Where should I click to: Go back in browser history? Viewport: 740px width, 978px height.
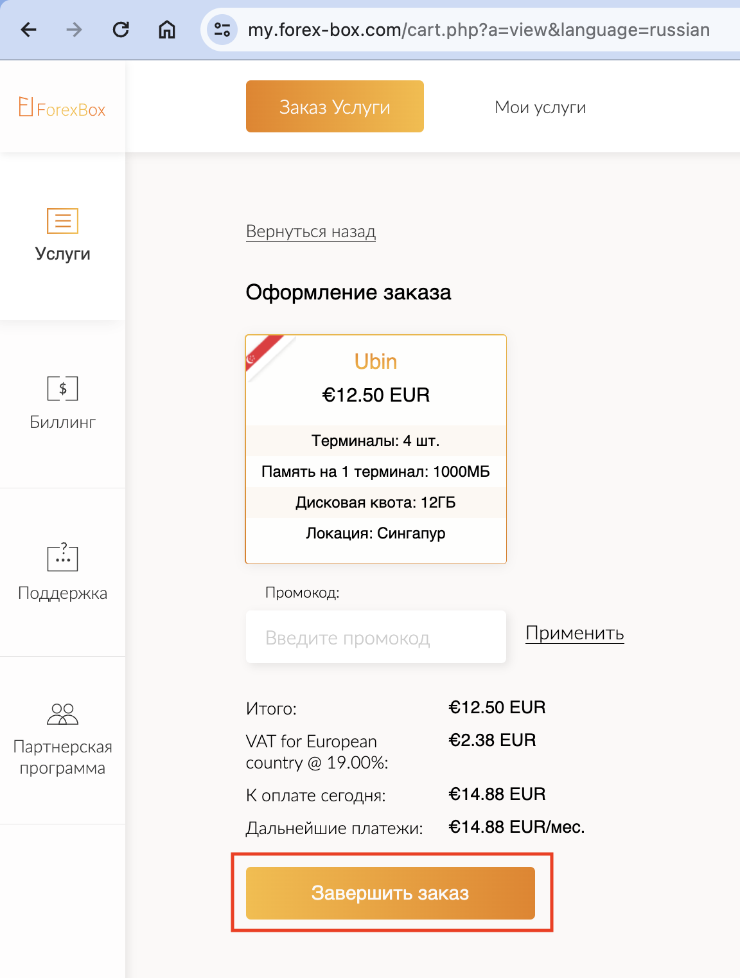(x=29, y=30)
